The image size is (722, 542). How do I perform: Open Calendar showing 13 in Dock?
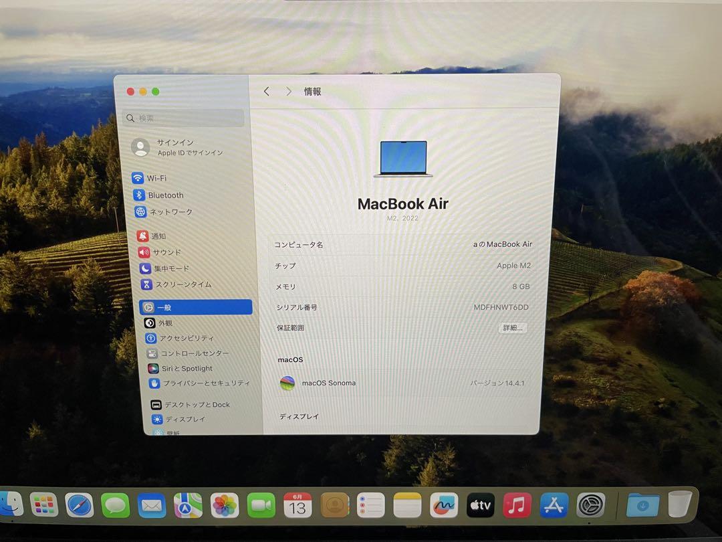pos(297,506)
